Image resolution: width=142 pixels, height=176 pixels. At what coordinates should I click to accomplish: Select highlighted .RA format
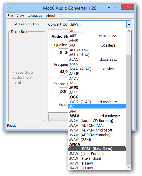[x=97, y=106]
